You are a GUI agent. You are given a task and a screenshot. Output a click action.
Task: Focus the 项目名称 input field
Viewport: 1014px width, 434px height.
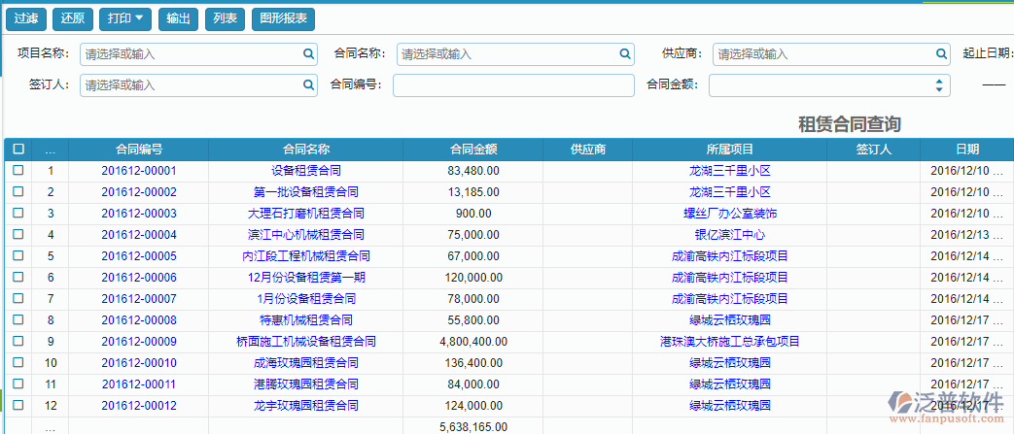198,54
